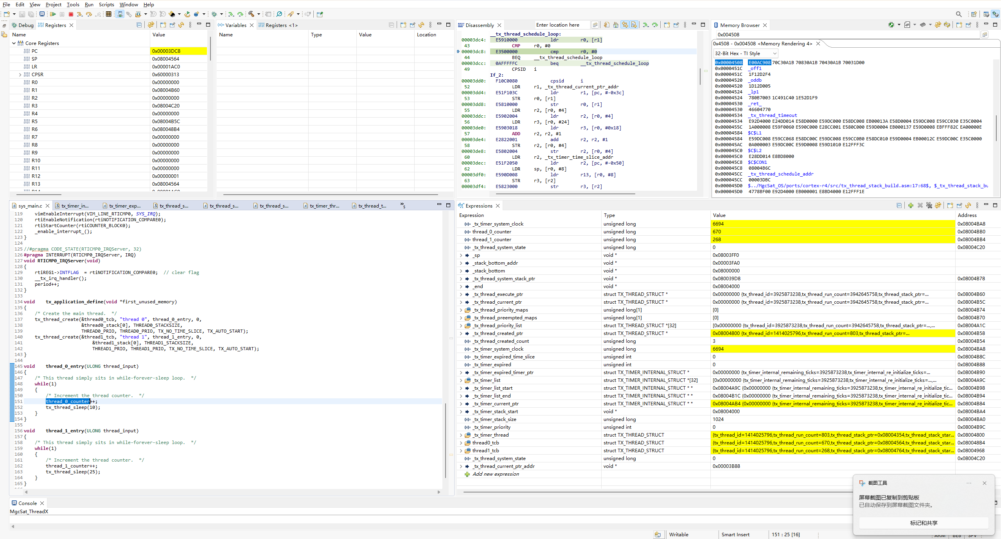The image size is (1001, 539).
Task: Open Registers view menu (three dots)
Action: tap(190, 25)
